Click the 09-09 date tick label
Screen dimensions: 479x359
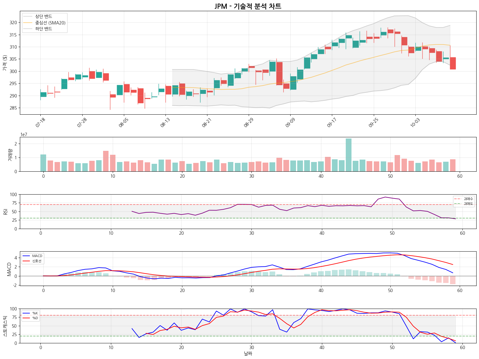[x=290, y=122]
